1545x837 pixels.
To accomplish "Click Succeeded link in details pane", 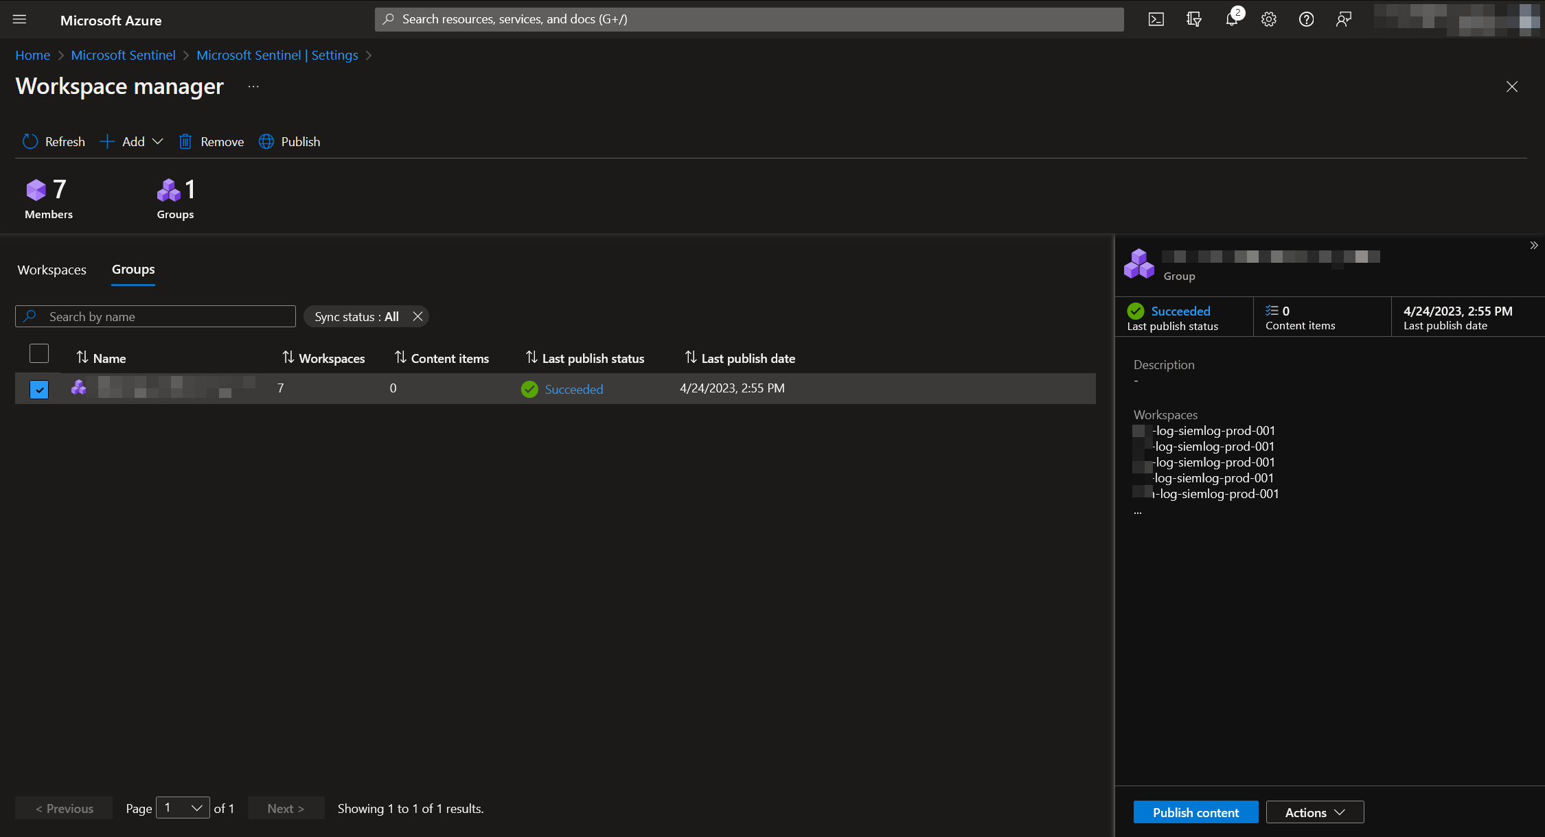I will (x=1180, y=311).
